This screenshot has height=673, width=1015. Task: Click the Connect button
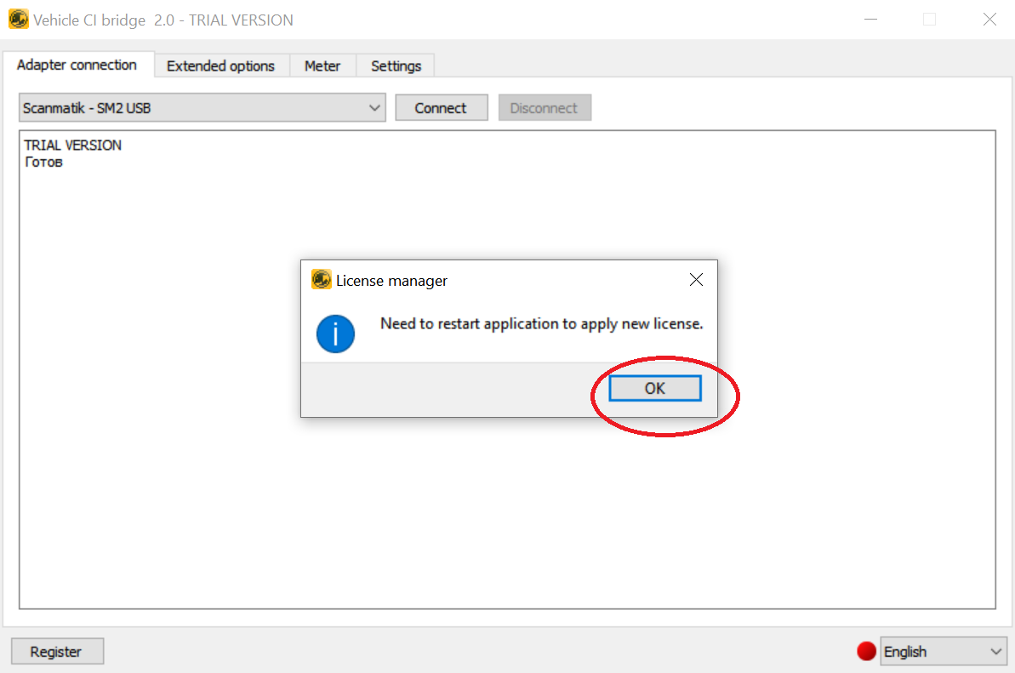pos(441,108)
